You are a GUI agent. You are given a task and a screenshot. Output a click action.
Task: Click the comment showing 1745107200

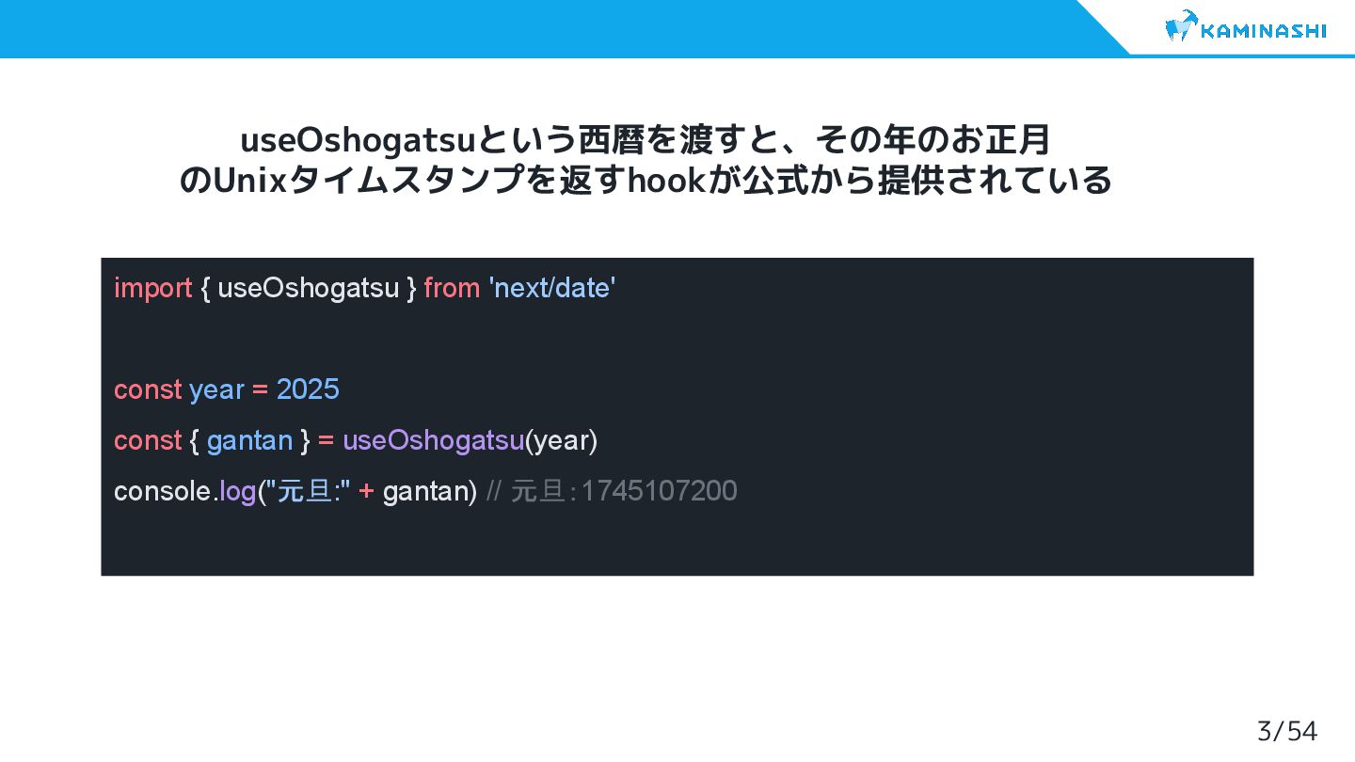click(613, 491)
